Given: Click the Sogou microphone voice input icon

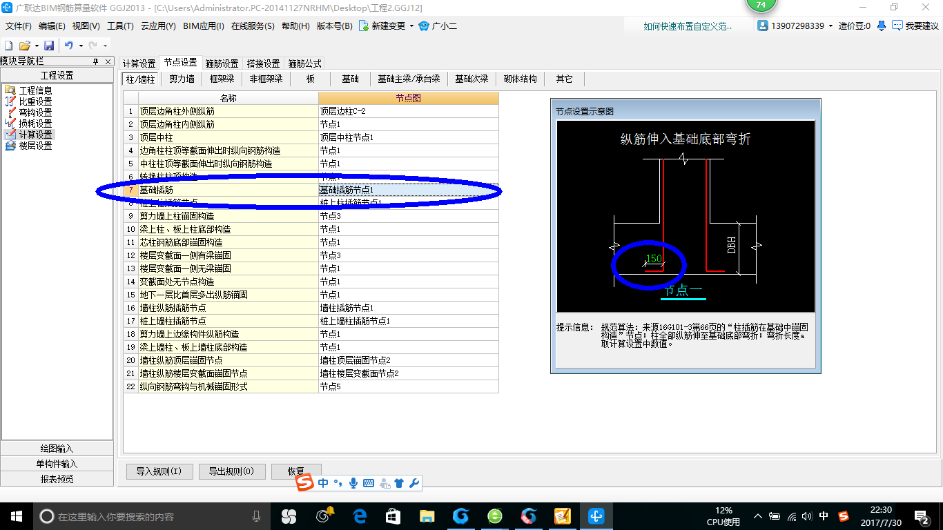Looking at the screenshot, I should tap(353, 483).
